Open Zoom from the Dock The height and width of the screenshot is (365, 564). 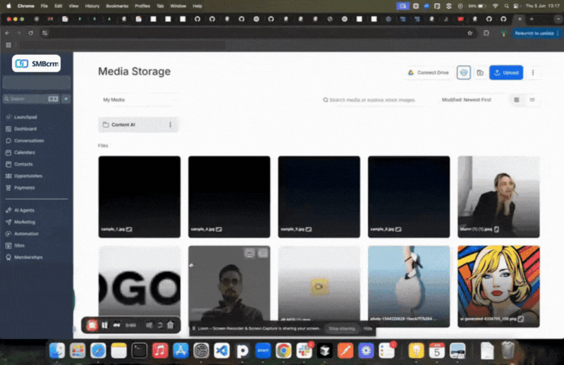click(263, 350)
